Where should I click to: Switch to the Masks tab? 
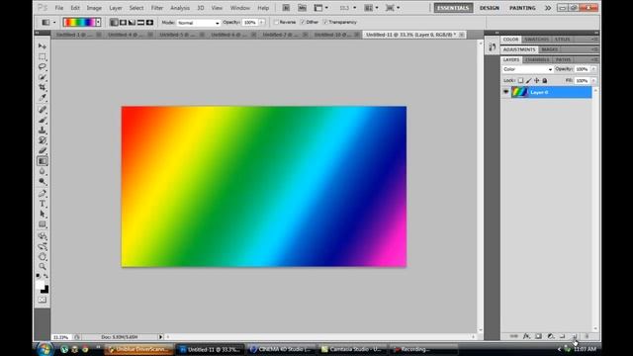[x=550, y=49]
